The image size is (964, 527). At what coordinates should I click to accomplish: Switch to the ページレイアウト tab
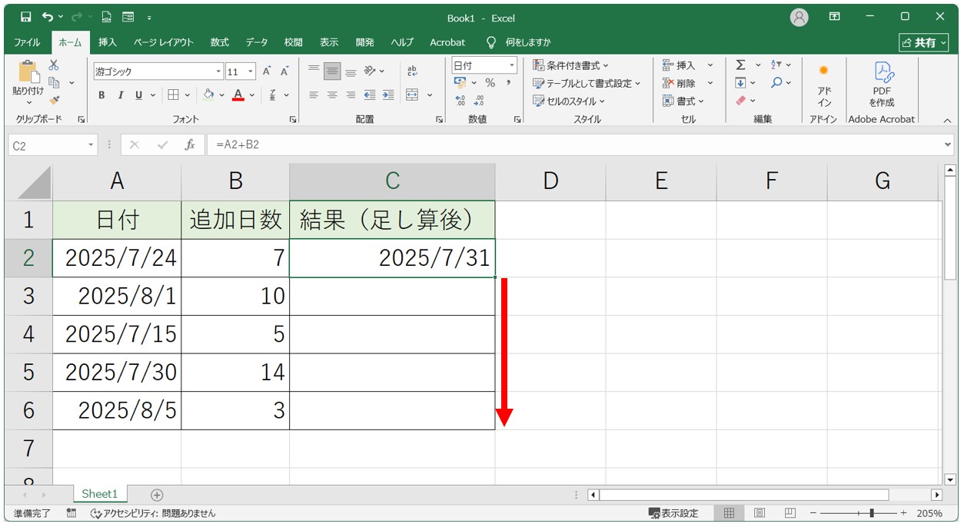(164, 42)
